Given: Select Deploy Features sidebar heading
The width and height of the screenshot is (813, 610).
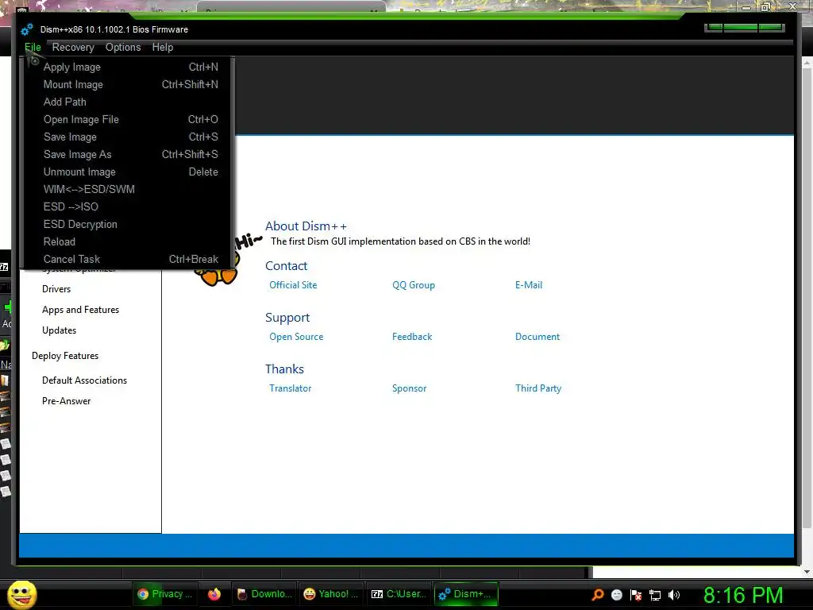Looking at the screenshot, I should click(x=65, y=356).
